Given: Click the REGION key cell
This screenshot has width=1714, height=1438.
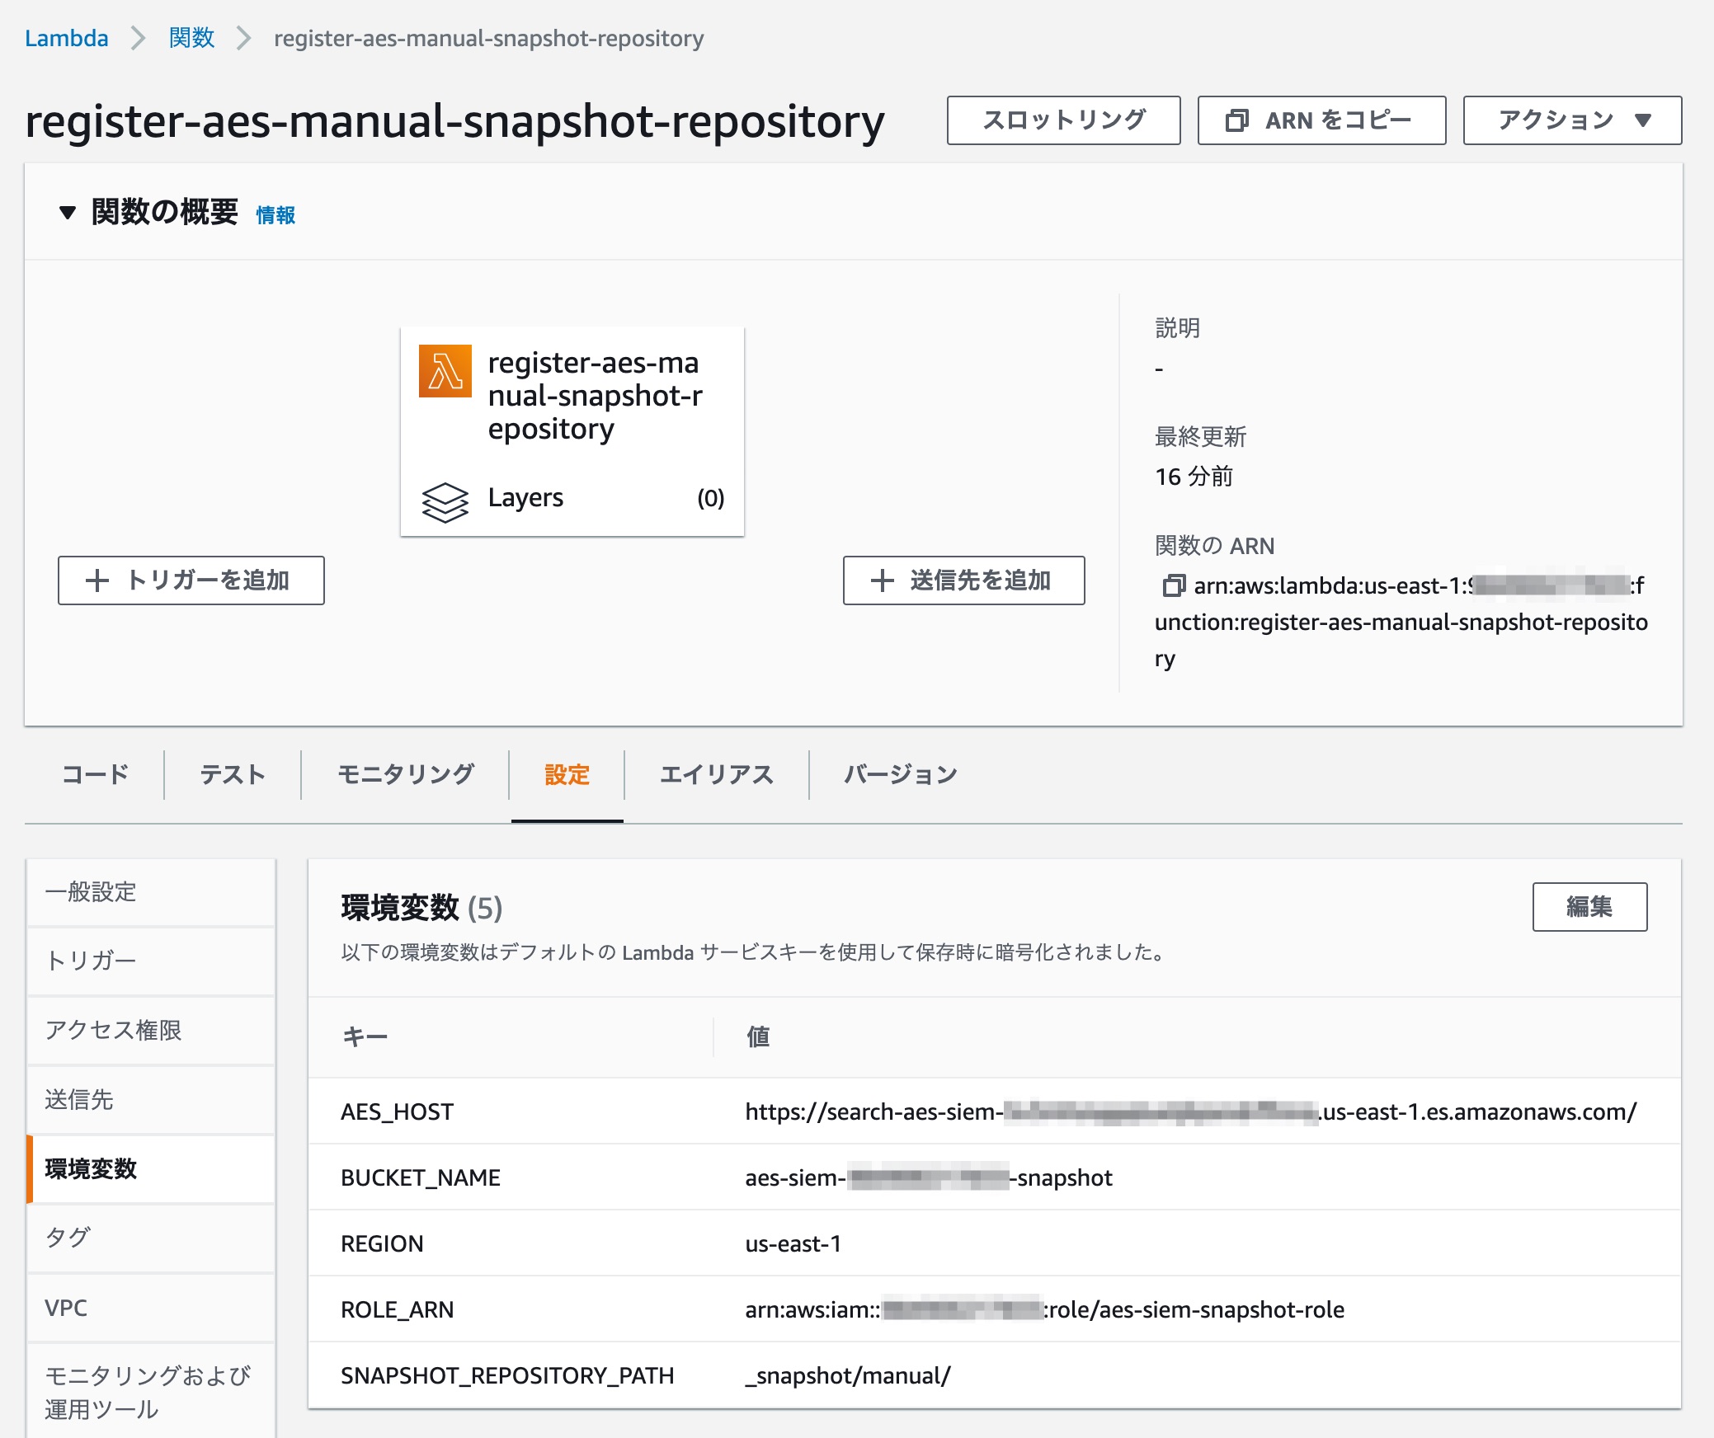Looking at the screenshot, I should tap(382, 1243).
